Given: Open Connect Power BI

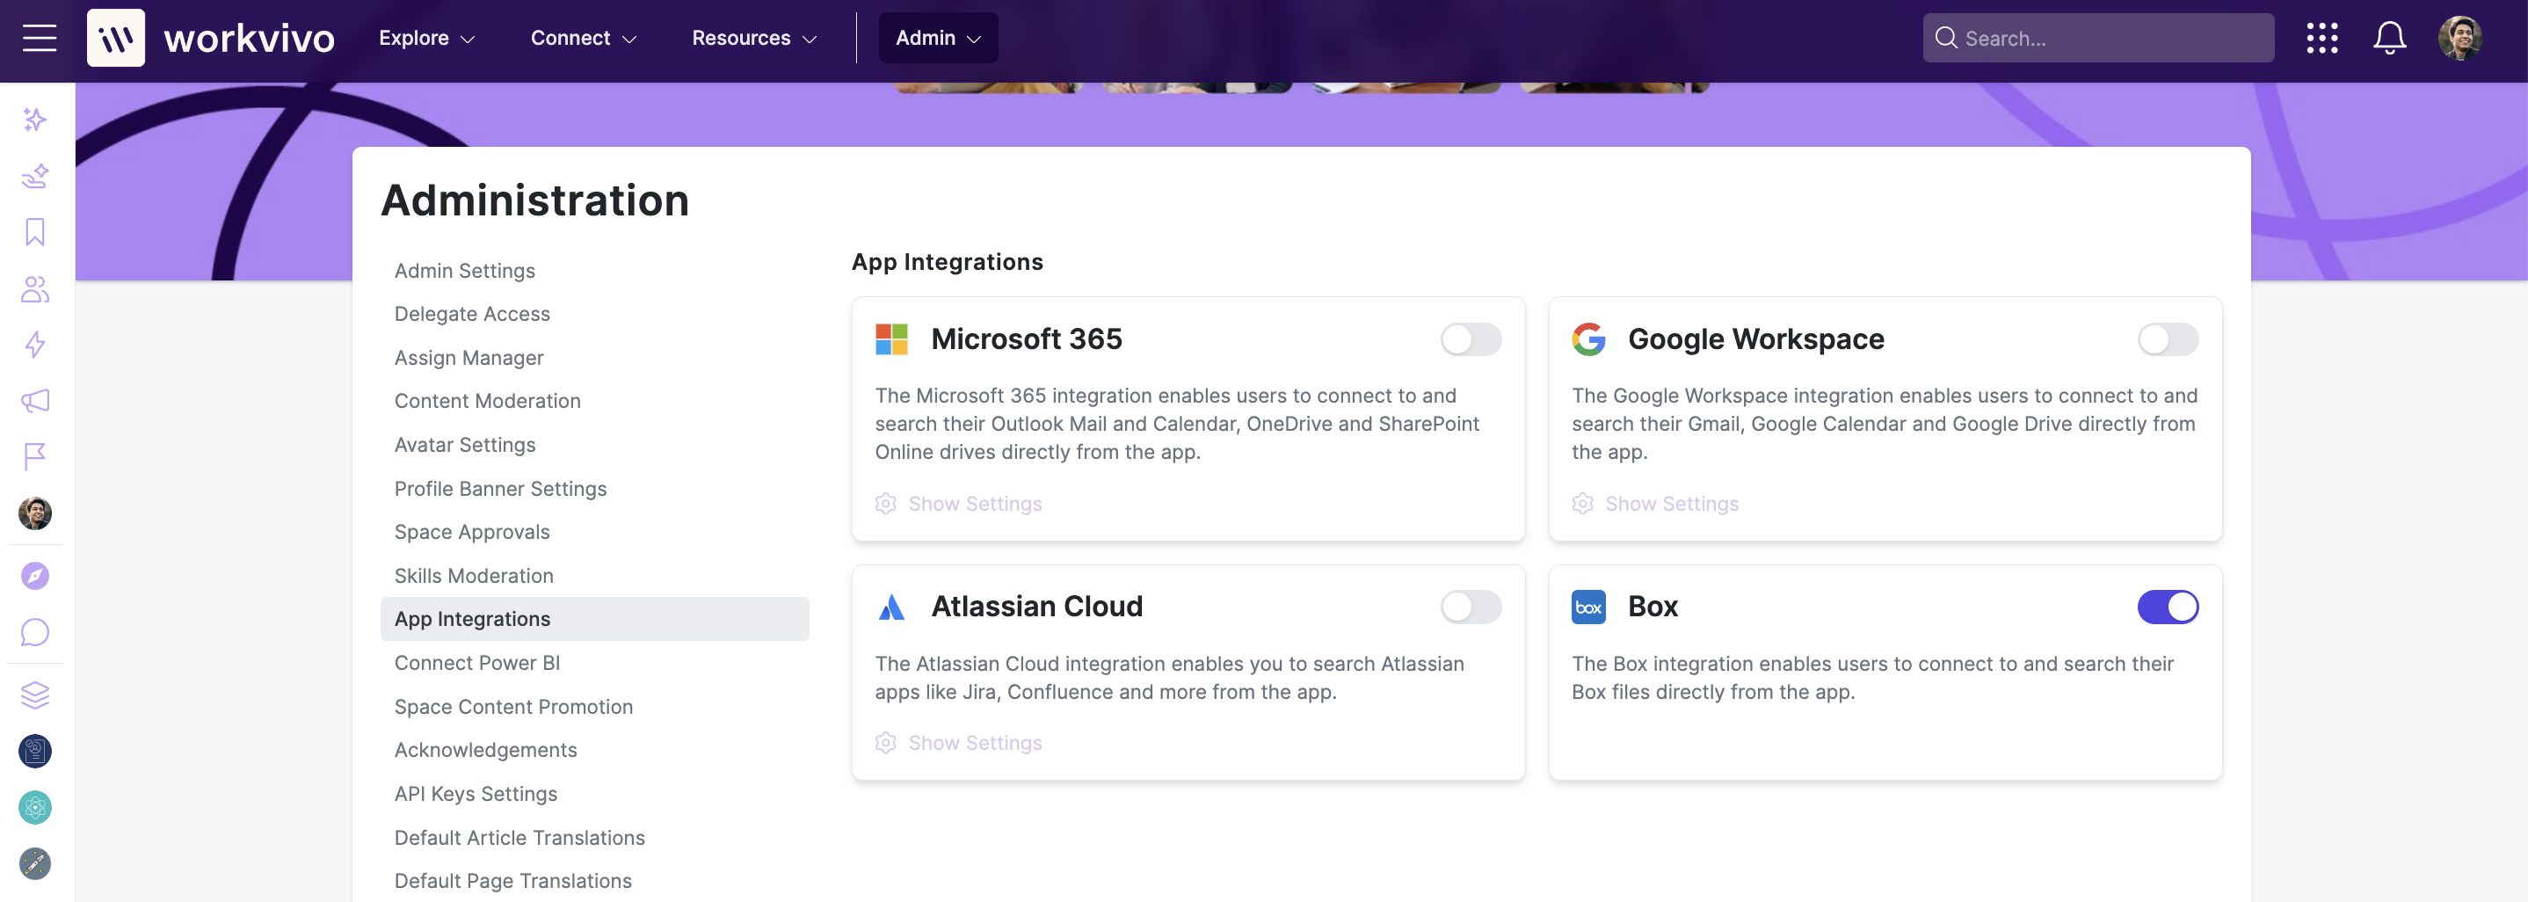Looking at the screenshot, I should click(477, 664).
